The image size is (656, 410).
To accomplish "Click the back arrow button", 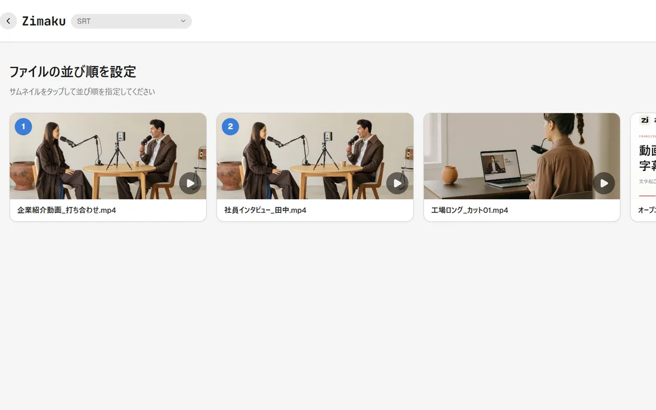I will [x=8, y=21].
